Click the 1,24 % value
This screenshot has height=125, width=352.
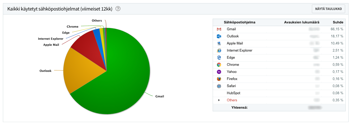tap(338, 58)
